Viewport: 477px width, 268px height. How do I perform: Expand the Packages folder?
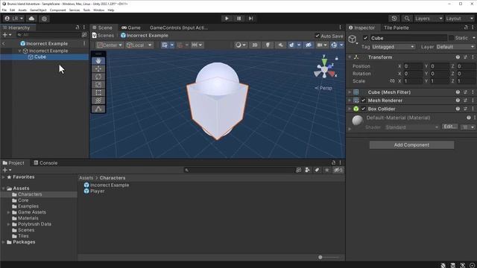click(3, 242)
